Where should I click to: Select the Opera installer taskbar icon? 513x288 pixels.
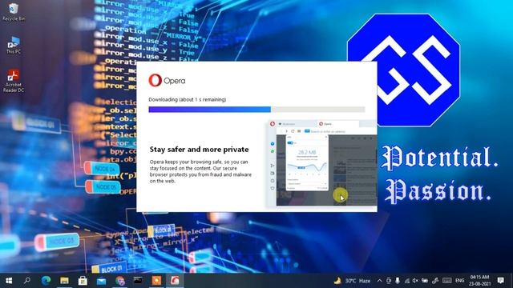[175, 281]
